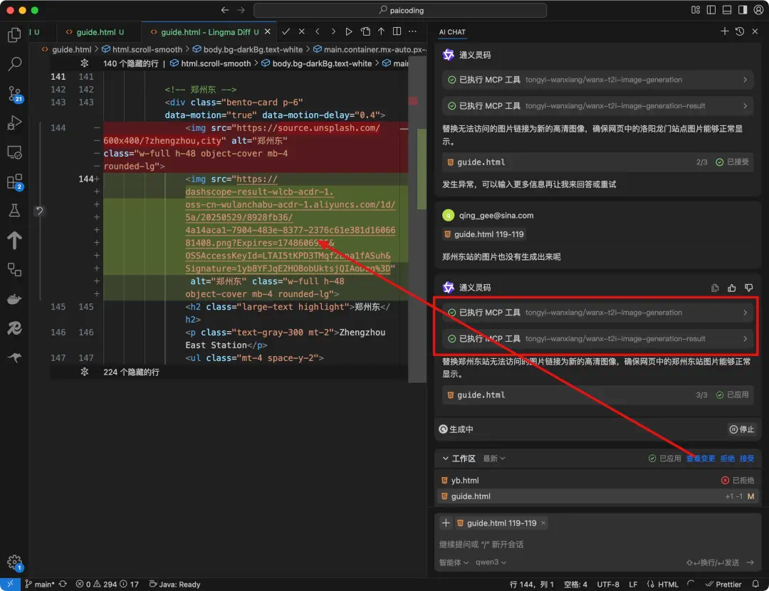Jump to previous change in diff
This screenshot has height=591, width=769.
pos(318,31)
